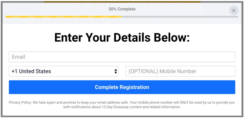This screenshot has height=118, width=245.
Task: Click the up-down arrows on country selector
Action: coord(116,71)
